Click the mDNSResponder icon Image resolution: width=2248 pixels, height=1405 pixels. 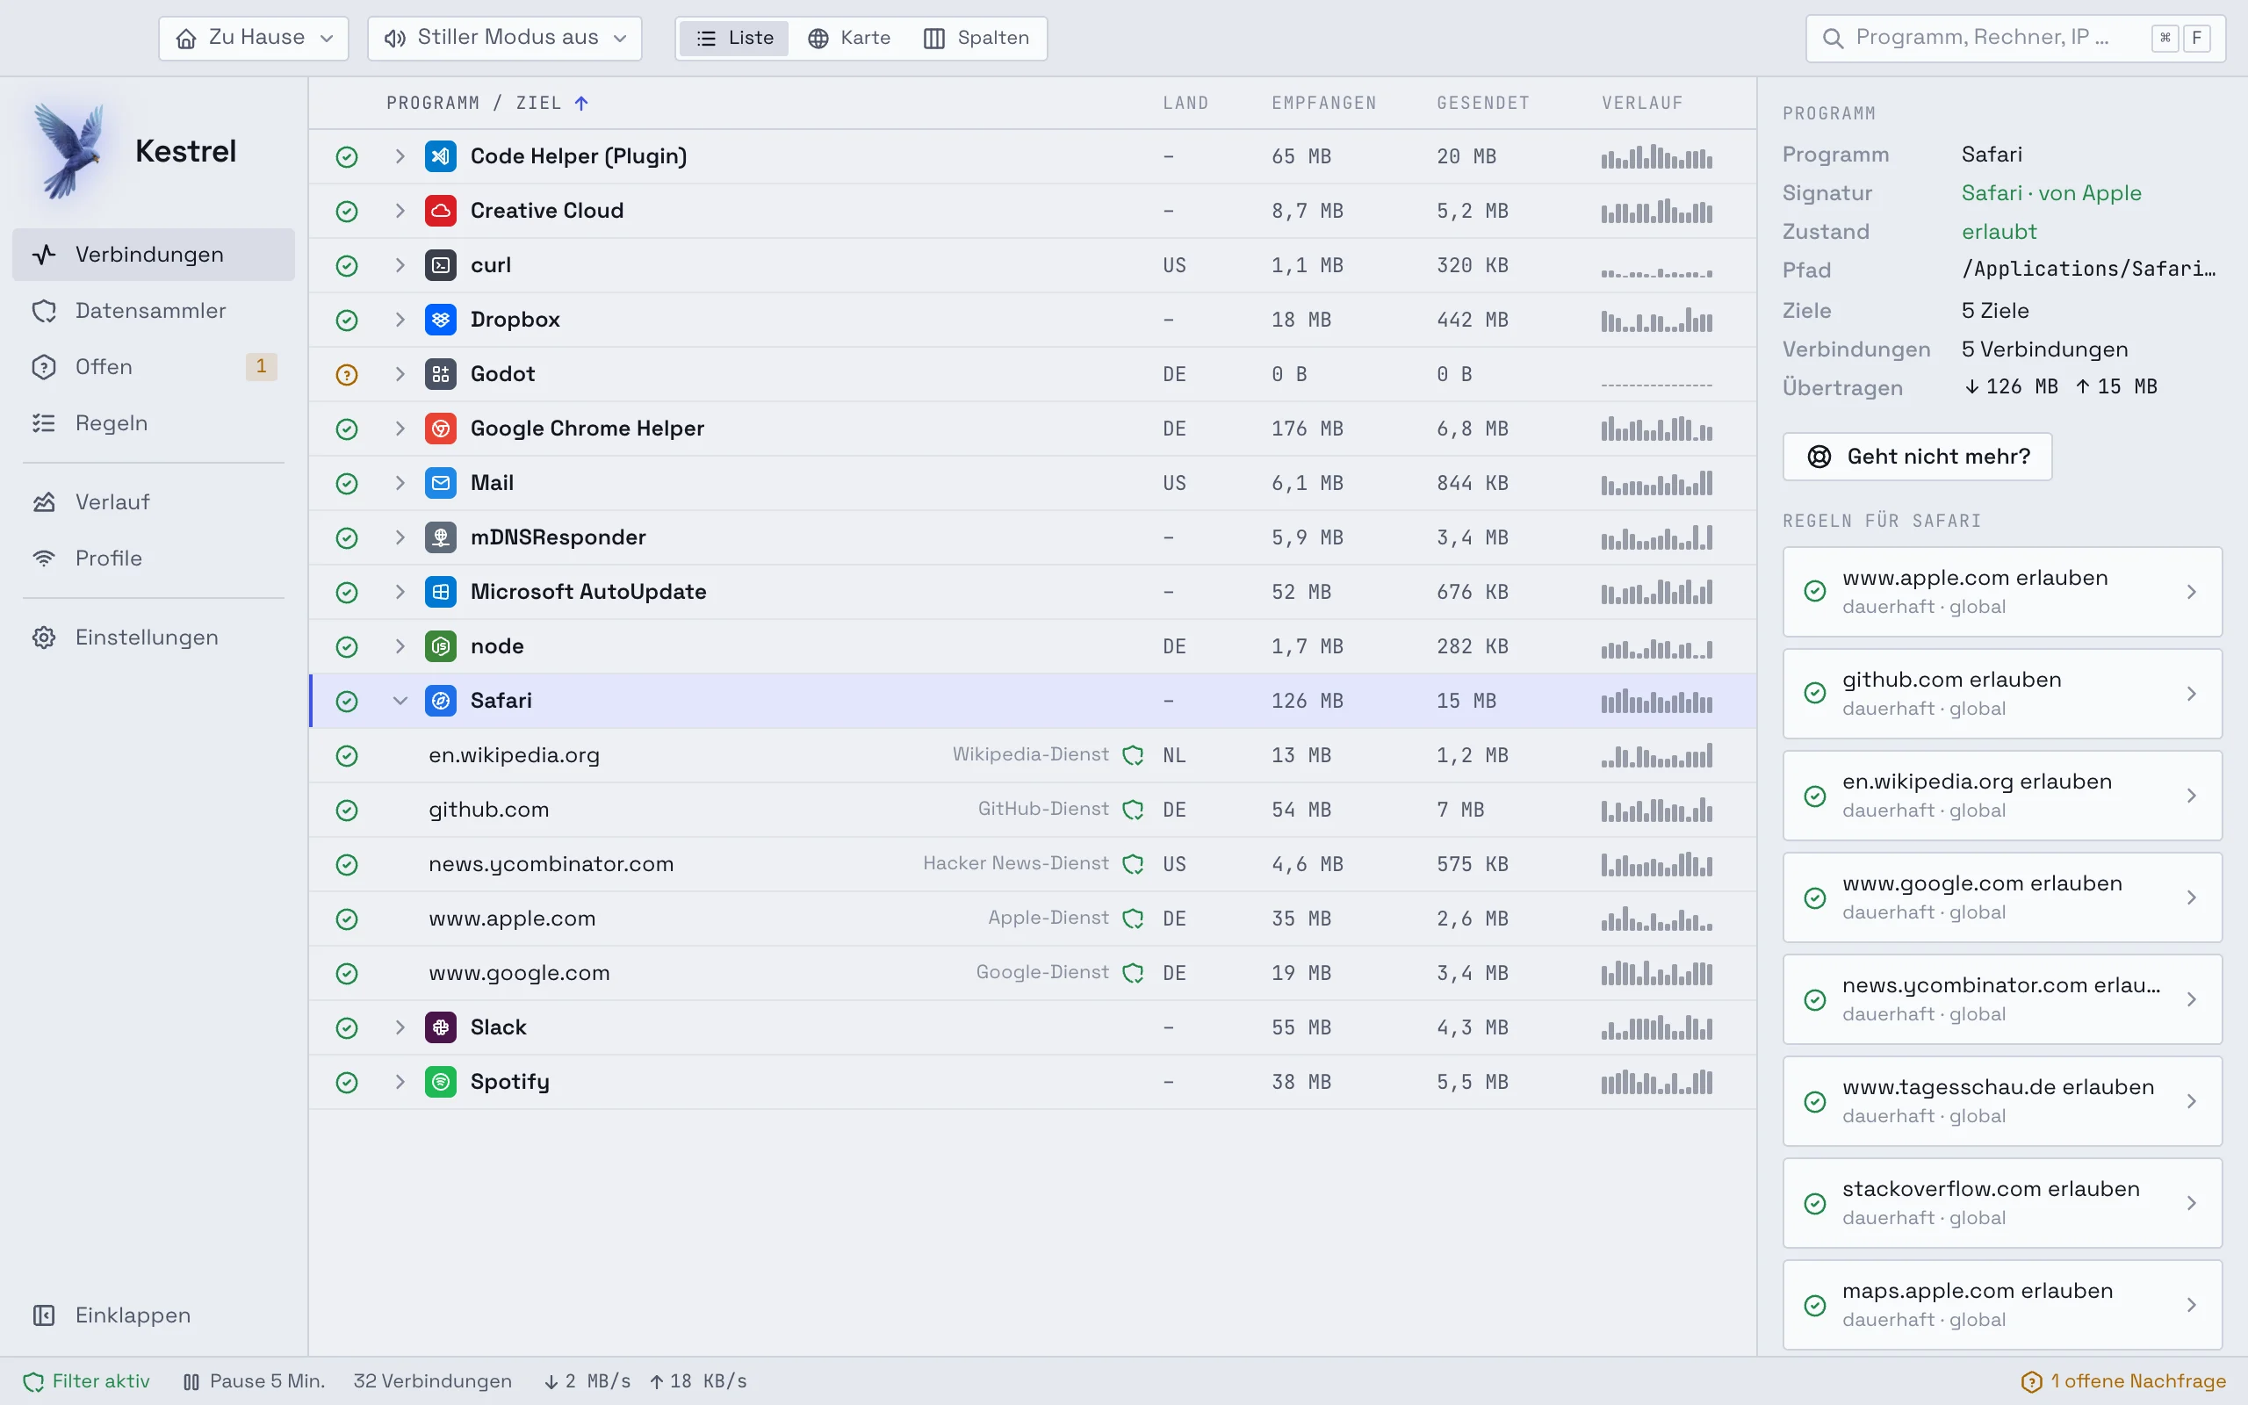point(440,537)
